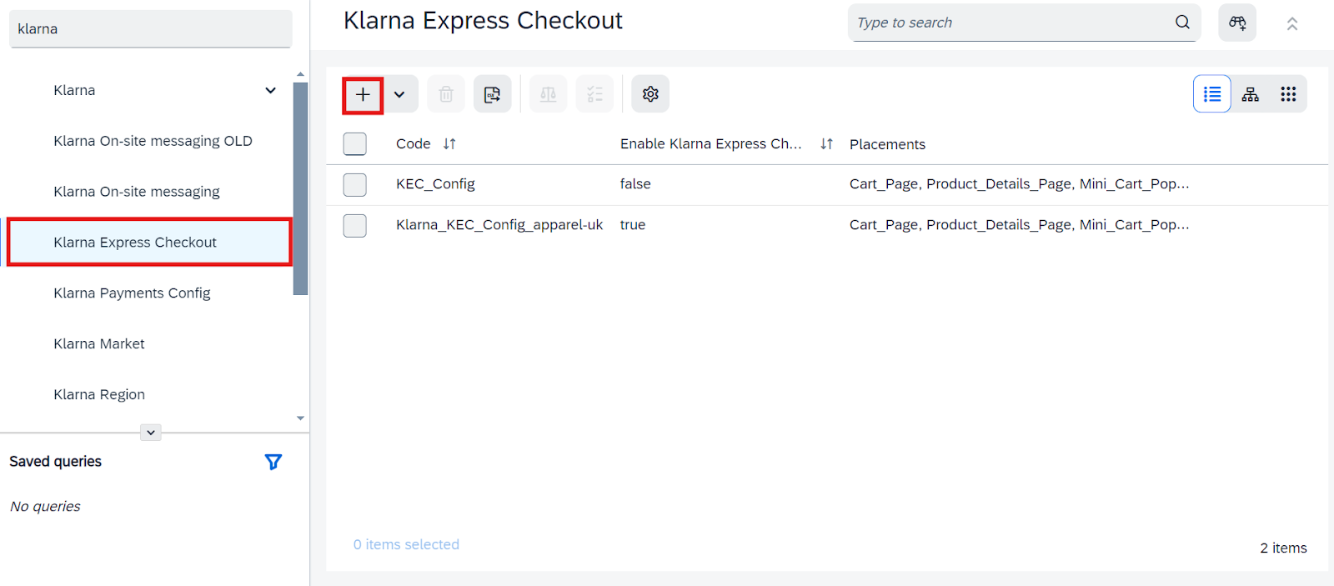Click the compare scales icon in toolbar
Screen dimensions: 1334x586
[x=548, y=94]
